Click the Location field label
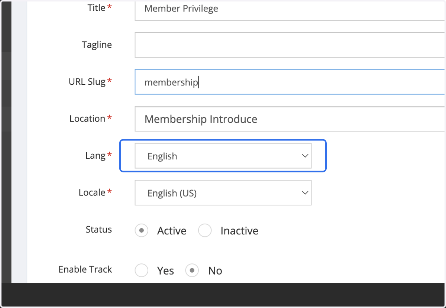This screenshot has height=308, width=446. pos(88,119)
